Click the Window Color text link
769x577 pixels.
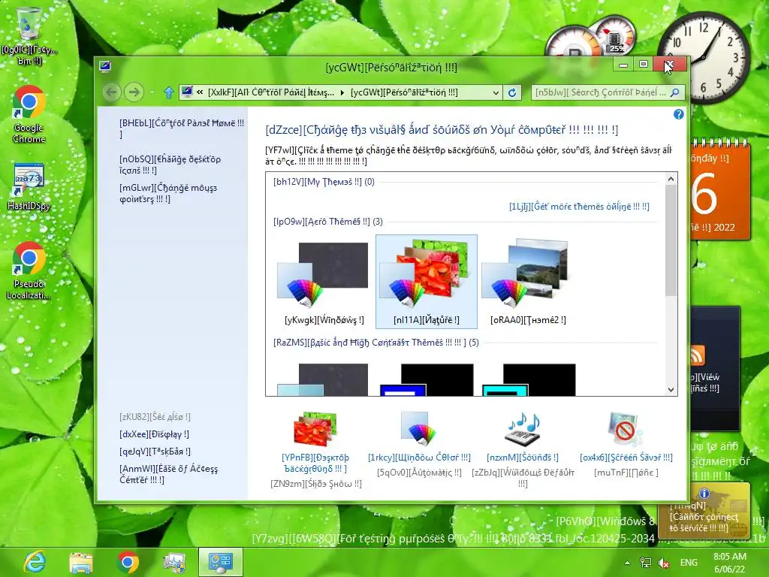419,458
